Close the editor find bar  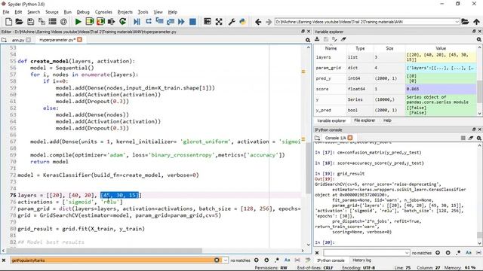4,260
